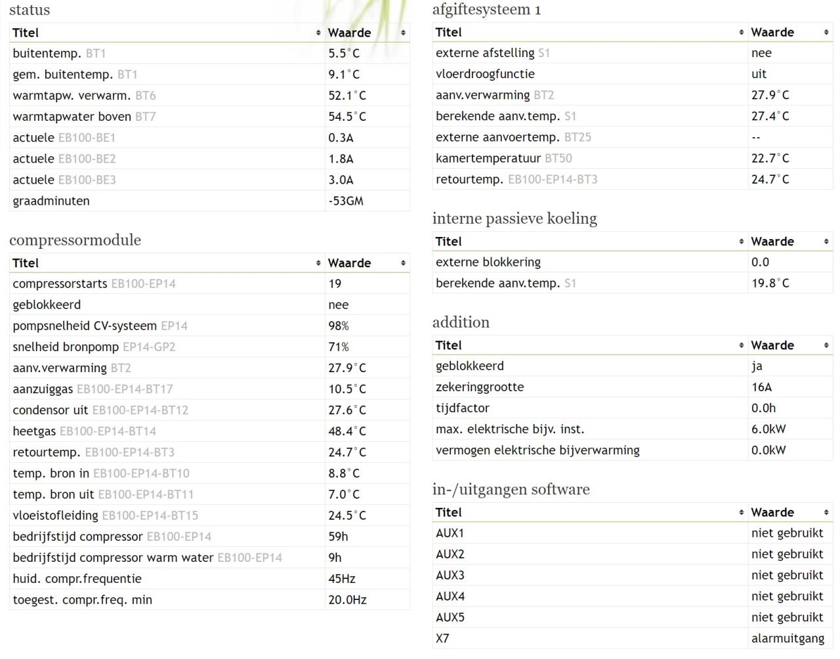Click the alarmuitgang value for X7
The image size is (840, 659).
[787, 638]
